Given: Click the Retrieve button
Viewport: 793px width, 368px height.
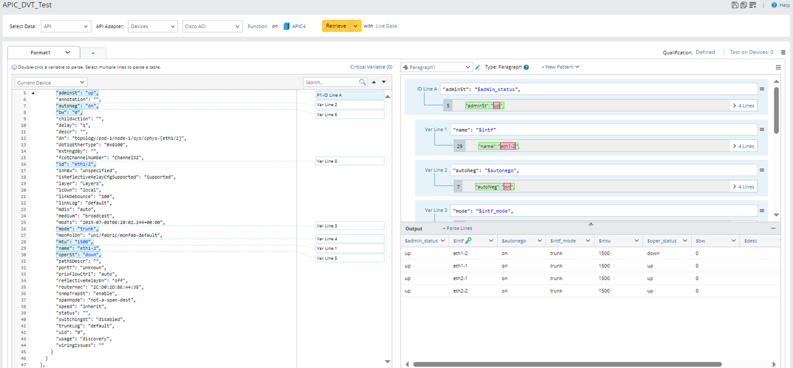Looking at the screenshot, I should tap(336, 26).
